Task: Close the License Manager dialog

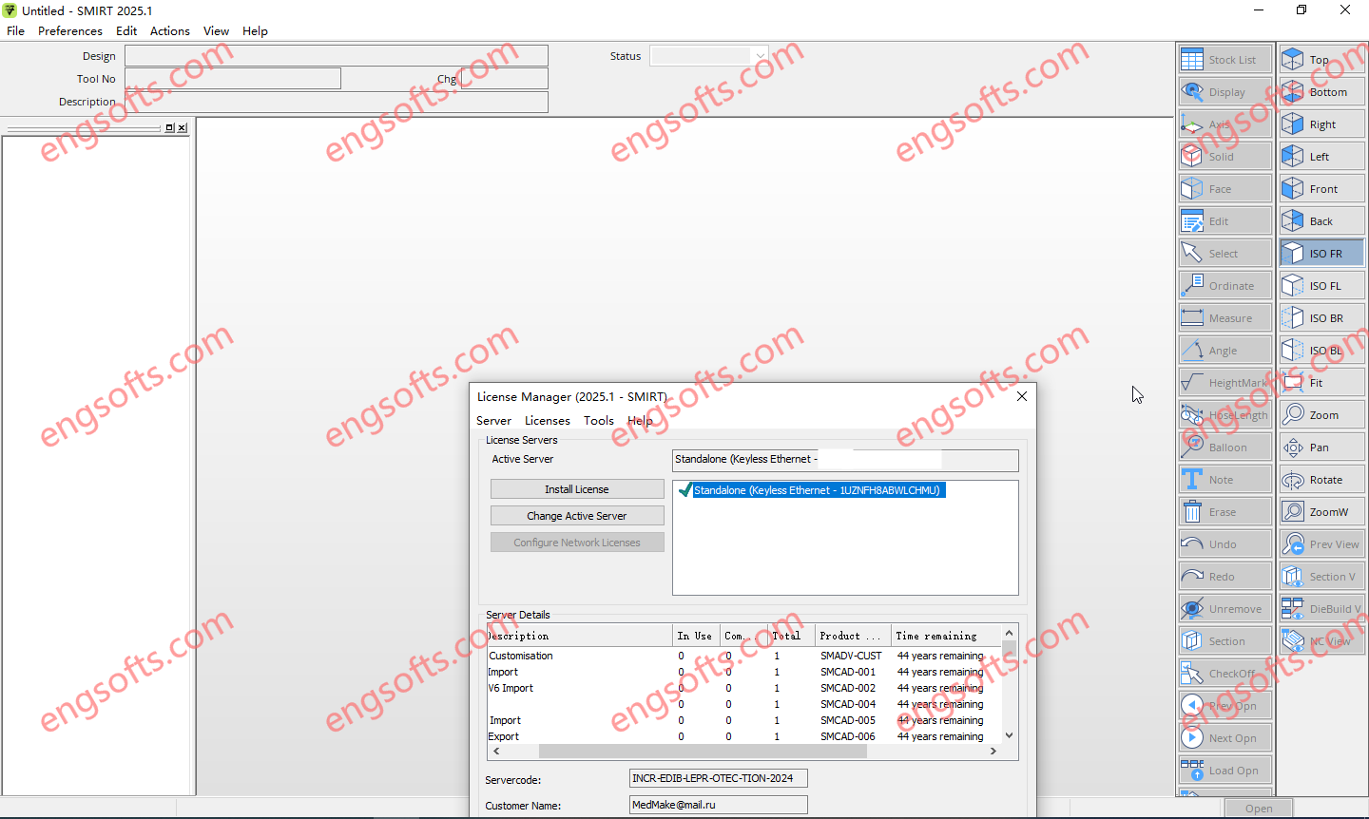Action: 1022,396
